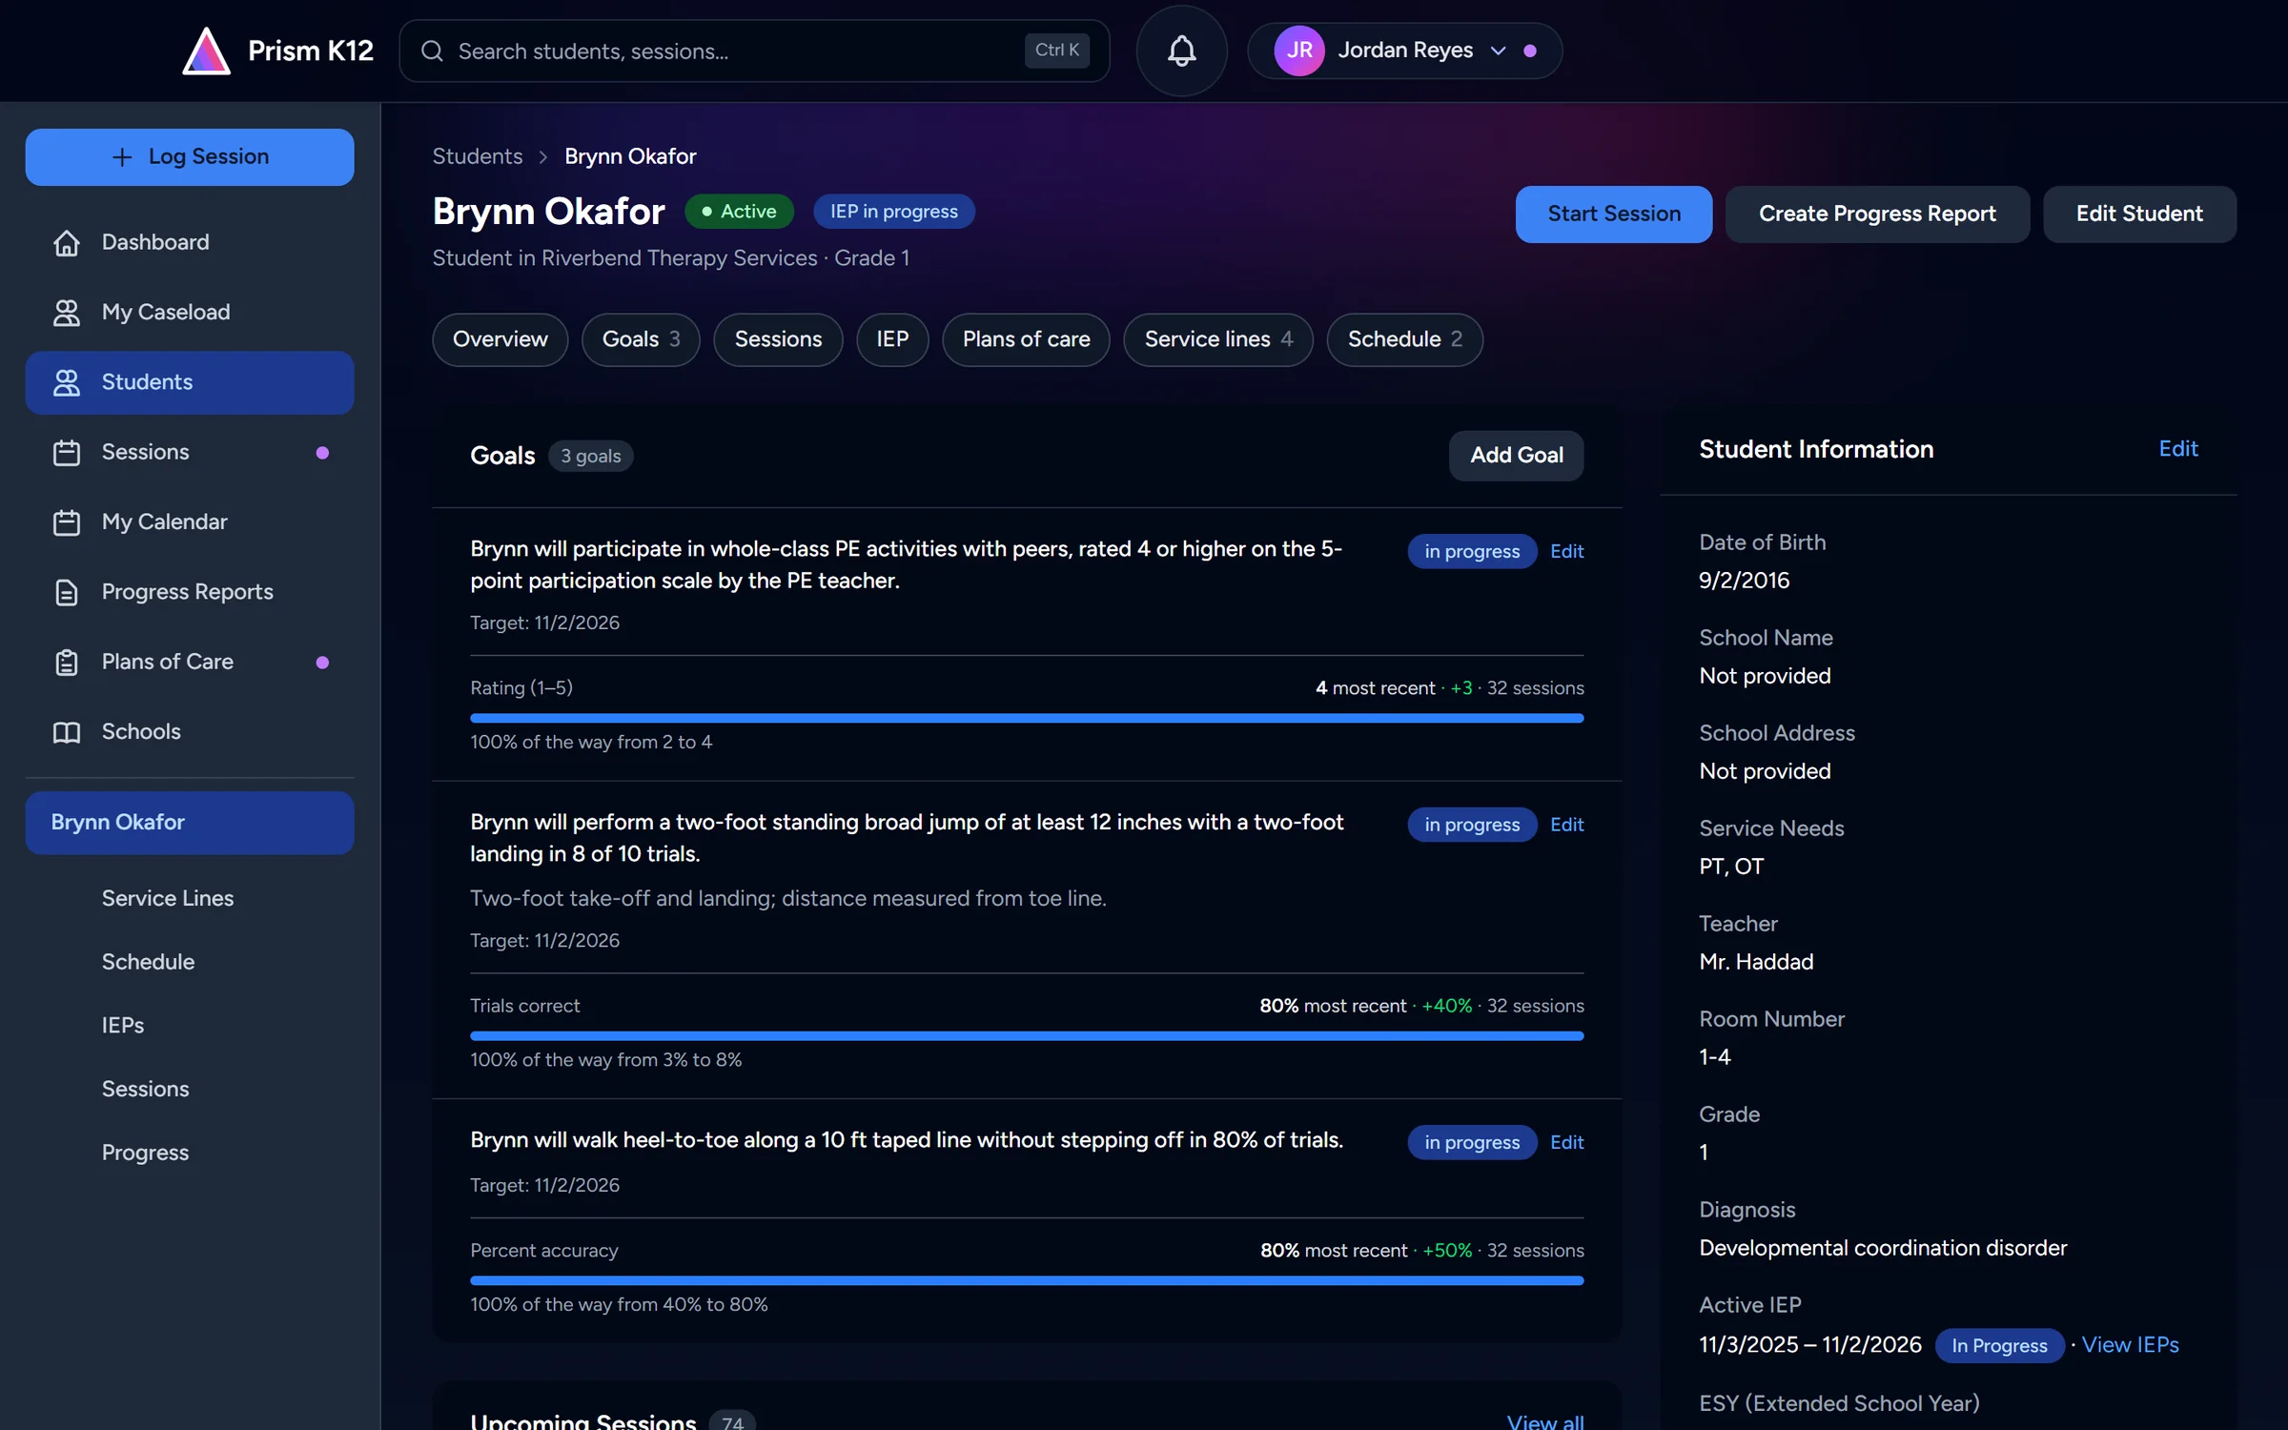Click the Add Goal button

pos(1516,456)
